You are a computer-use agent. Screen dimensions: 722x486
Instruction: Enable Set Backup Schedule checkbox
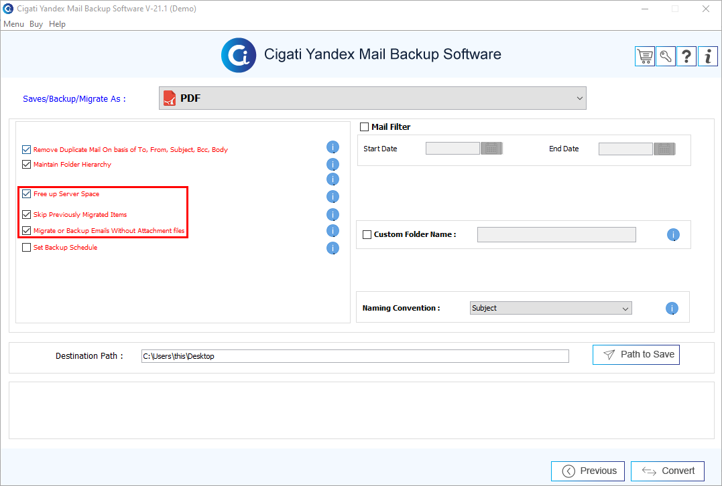26,248
